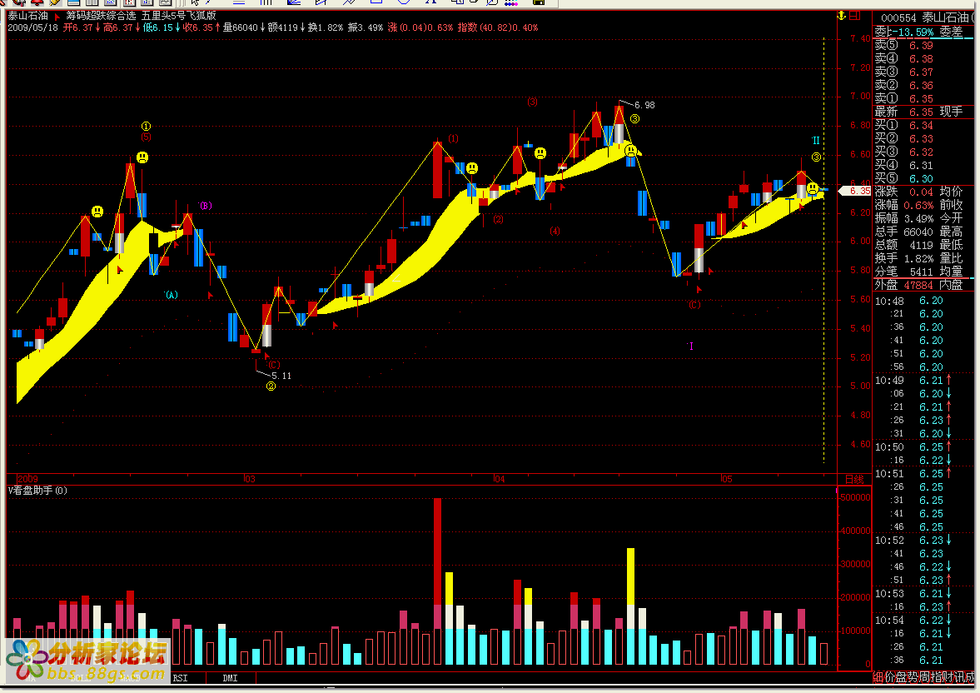
Task: Click the 000554 泰山石油 quote header
Action: [927, 18]
